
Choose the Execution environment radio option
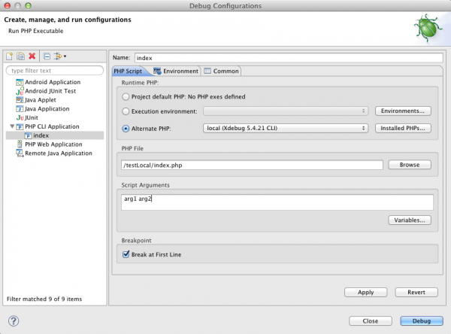coord(126,111)
